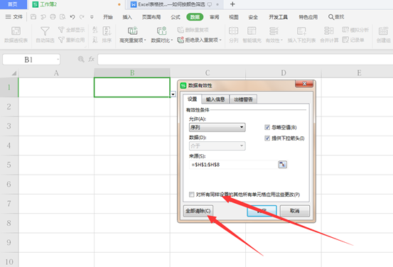393x267 pixels.
Task: Select row 5 header
Action: [x=9, y=165]
